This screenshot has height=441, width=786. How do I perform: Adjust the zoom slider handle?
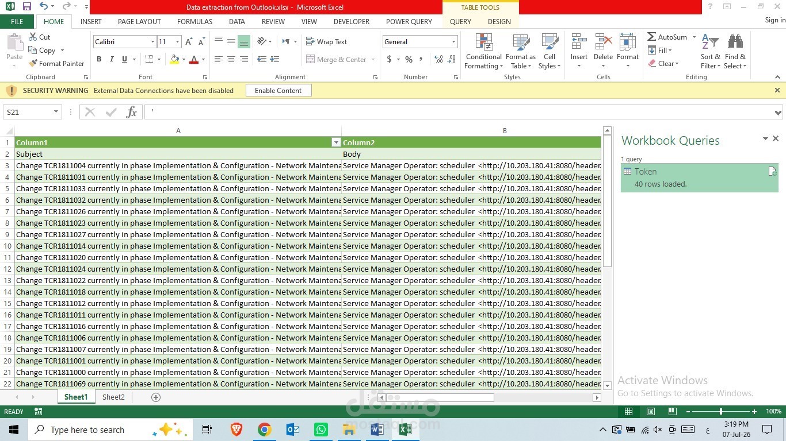click(x=721, y=412)
